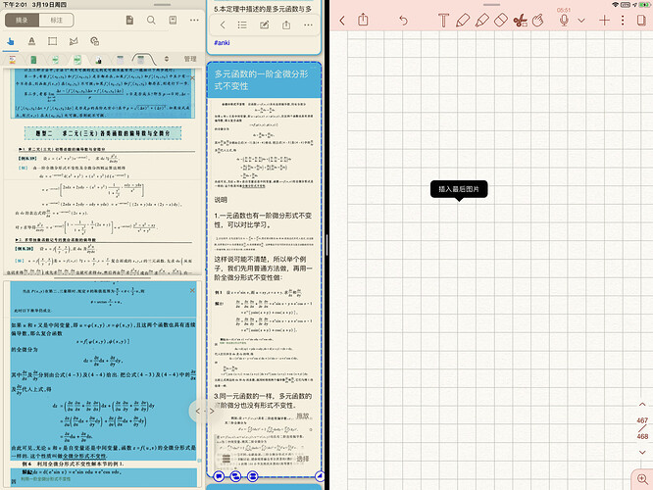Open MarginNote more options menu
This screenshot has height=490, width=653.
(x=194, y=20)
